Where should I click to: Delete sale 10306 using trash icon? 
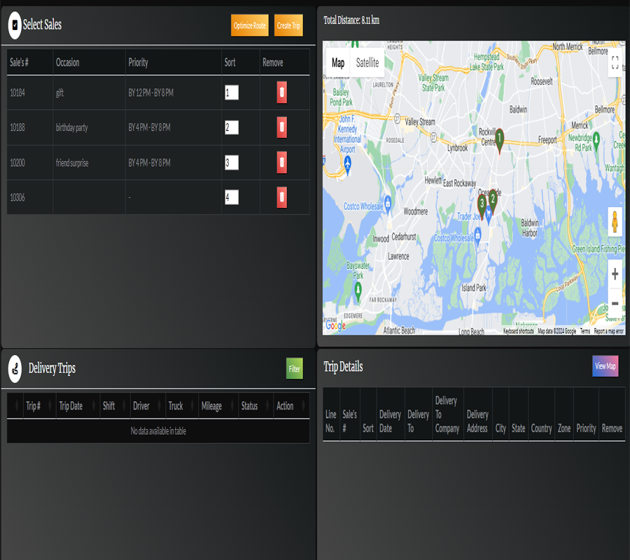click(281, 197)
